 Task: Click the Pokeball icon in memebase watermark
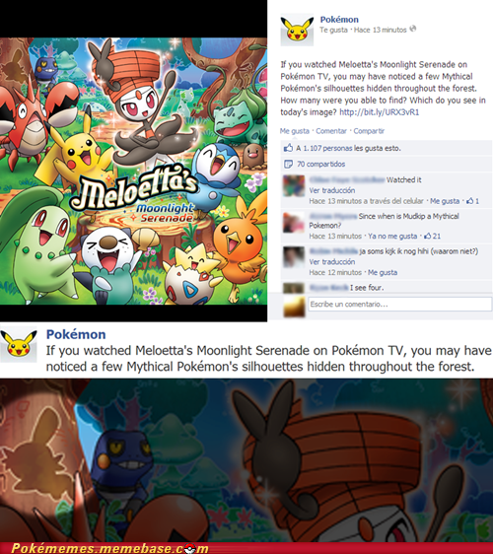click(190, 548)
